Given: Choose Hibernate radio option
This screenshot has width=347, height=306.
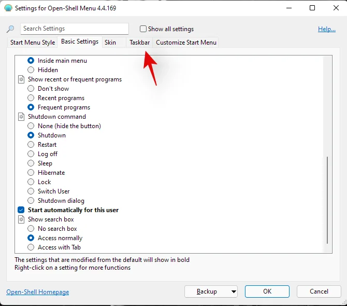Looking at the screenshot, I should pos(31,173).
